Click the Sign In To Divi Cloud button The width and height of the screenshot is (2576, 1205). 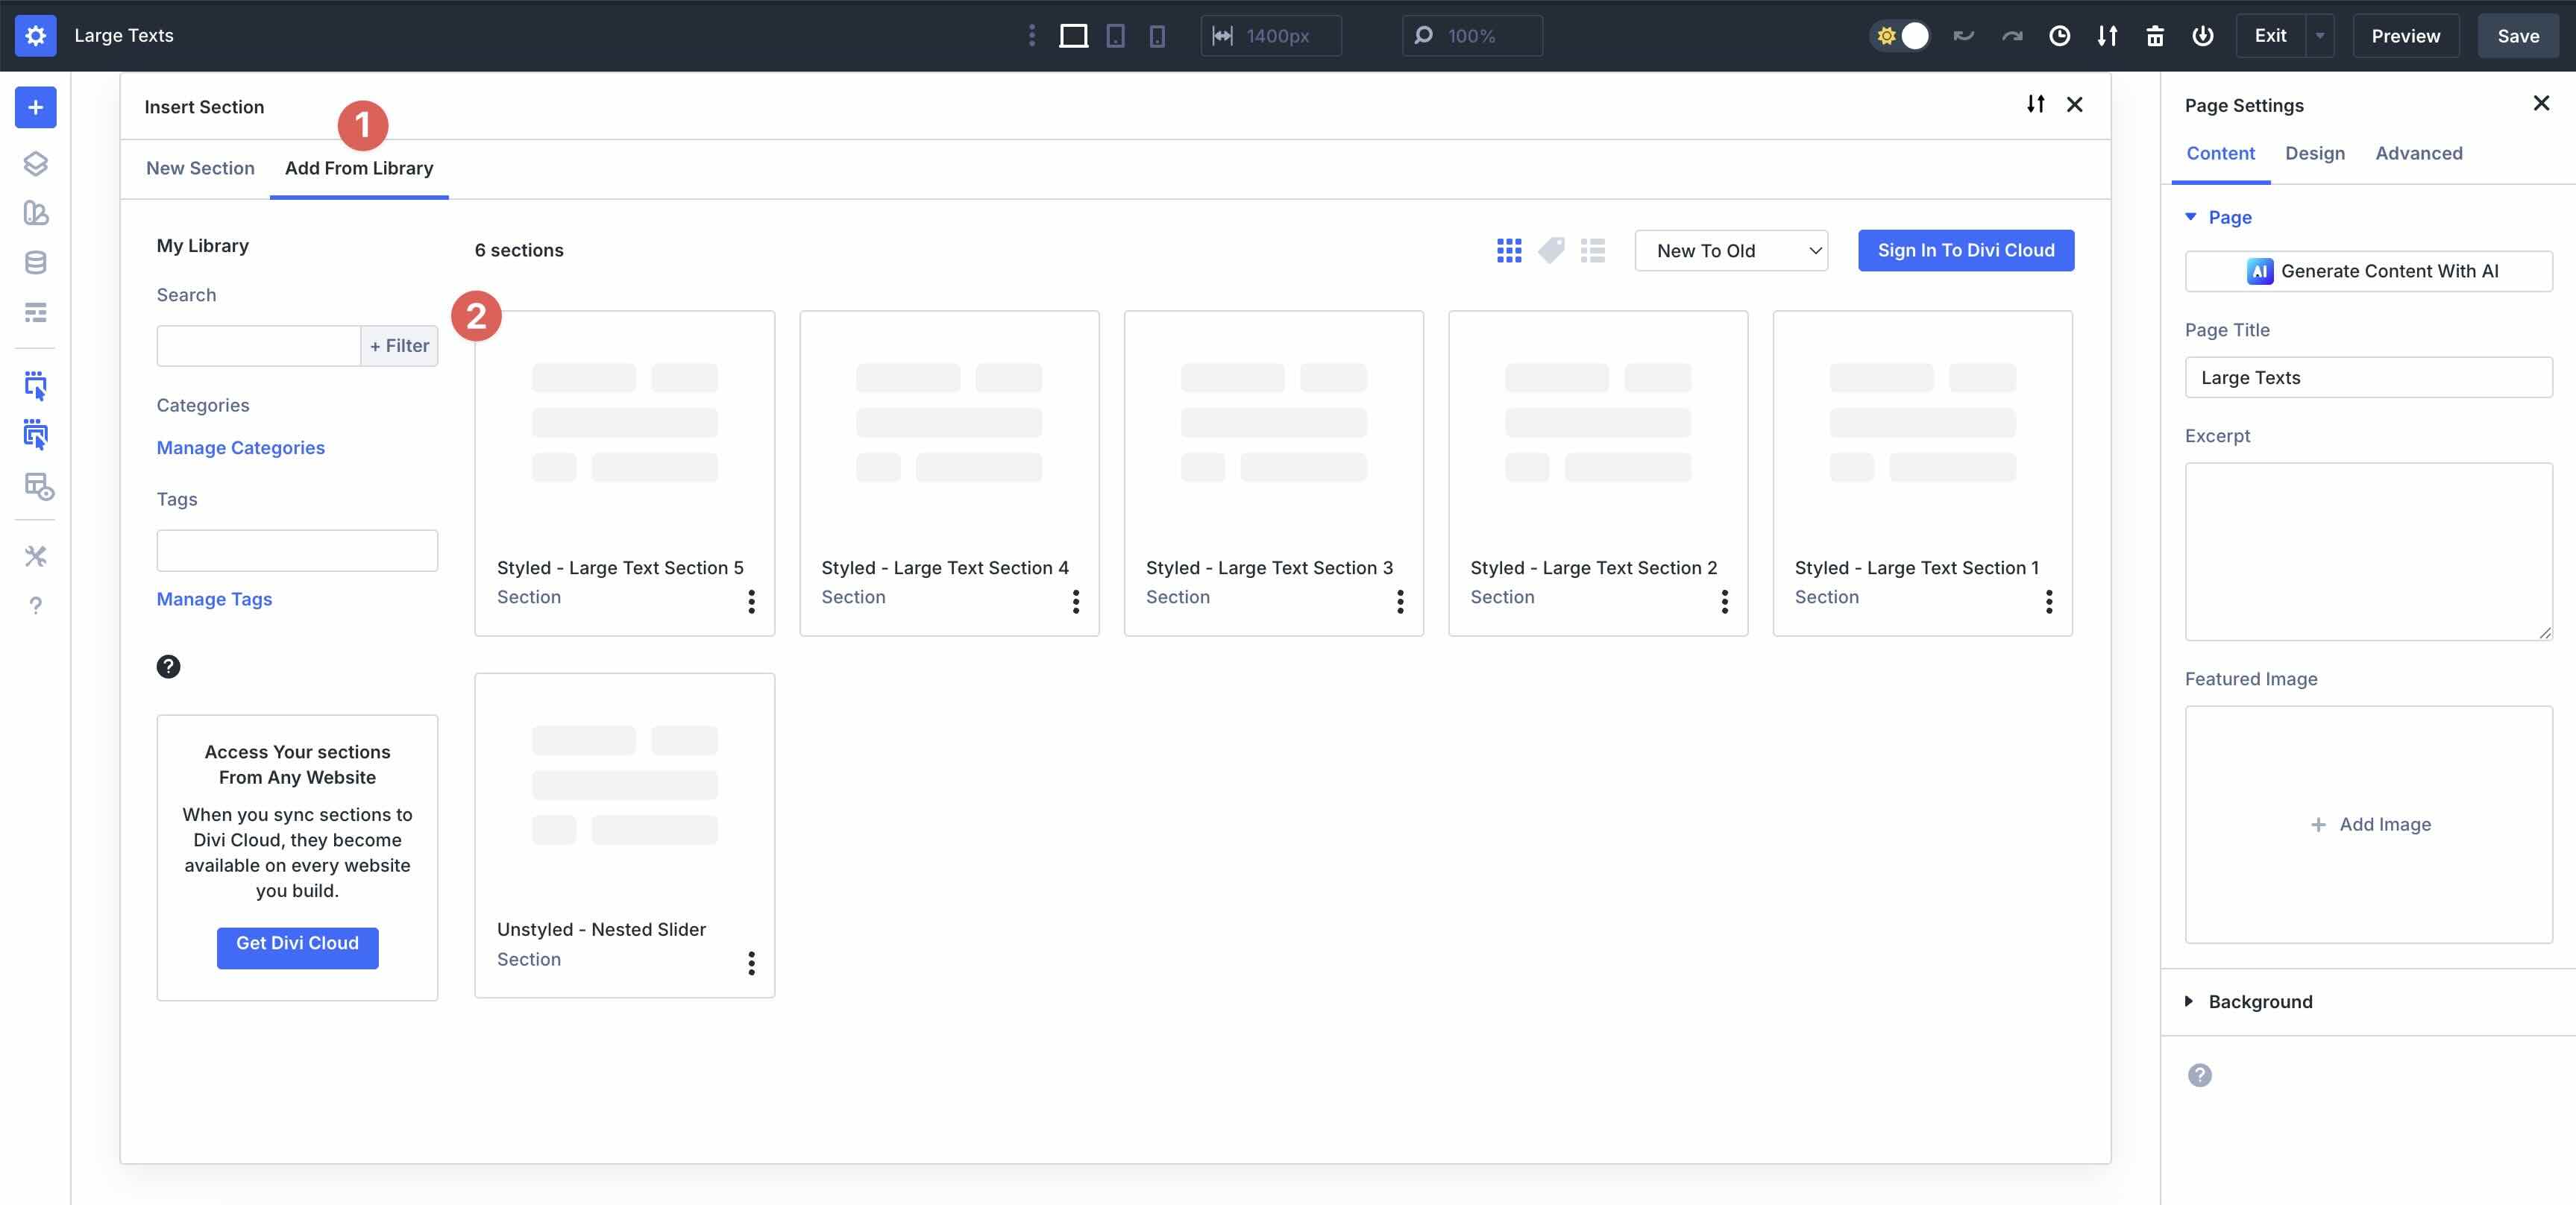(x=1965, y=250)
